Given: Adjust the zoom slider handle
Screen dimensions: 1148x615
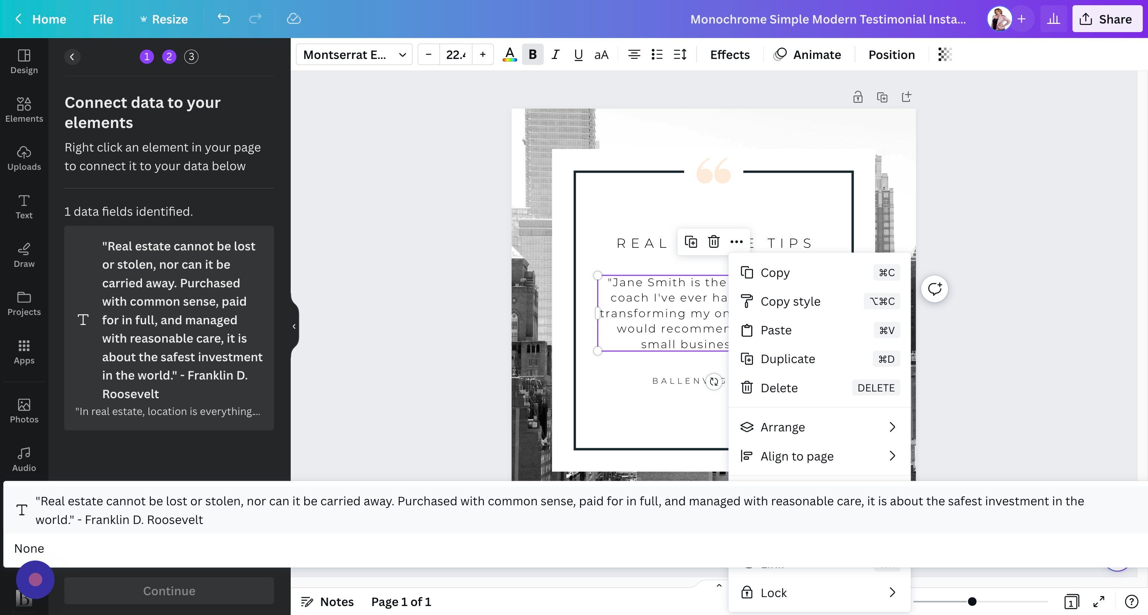Looking at the screenshot, I should (x=972, y=602).
